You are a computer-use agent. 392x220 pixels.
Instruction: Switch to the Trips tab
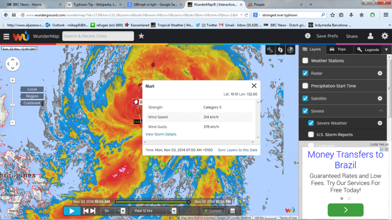[338, 49]
